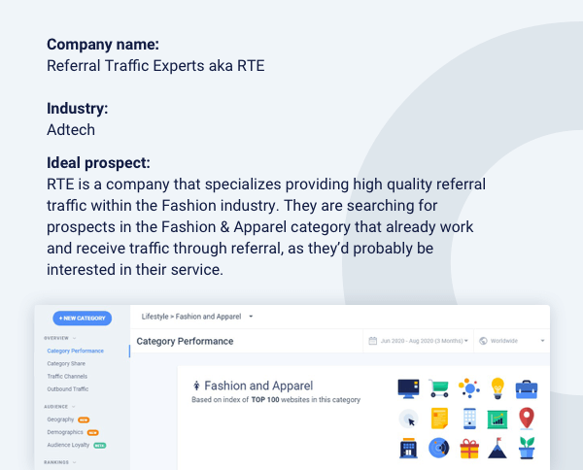Click the blue briefcase icon
583x470 pixels.
pyautogui.click(x=527, y=388)
